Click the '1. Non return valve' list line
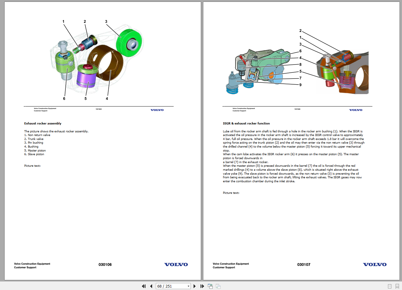This screenshot has height=290, width=402. click(x=37, y=135)
